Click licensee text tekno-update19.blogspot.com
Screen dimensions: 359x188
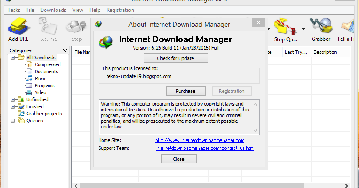pos(139,77)
